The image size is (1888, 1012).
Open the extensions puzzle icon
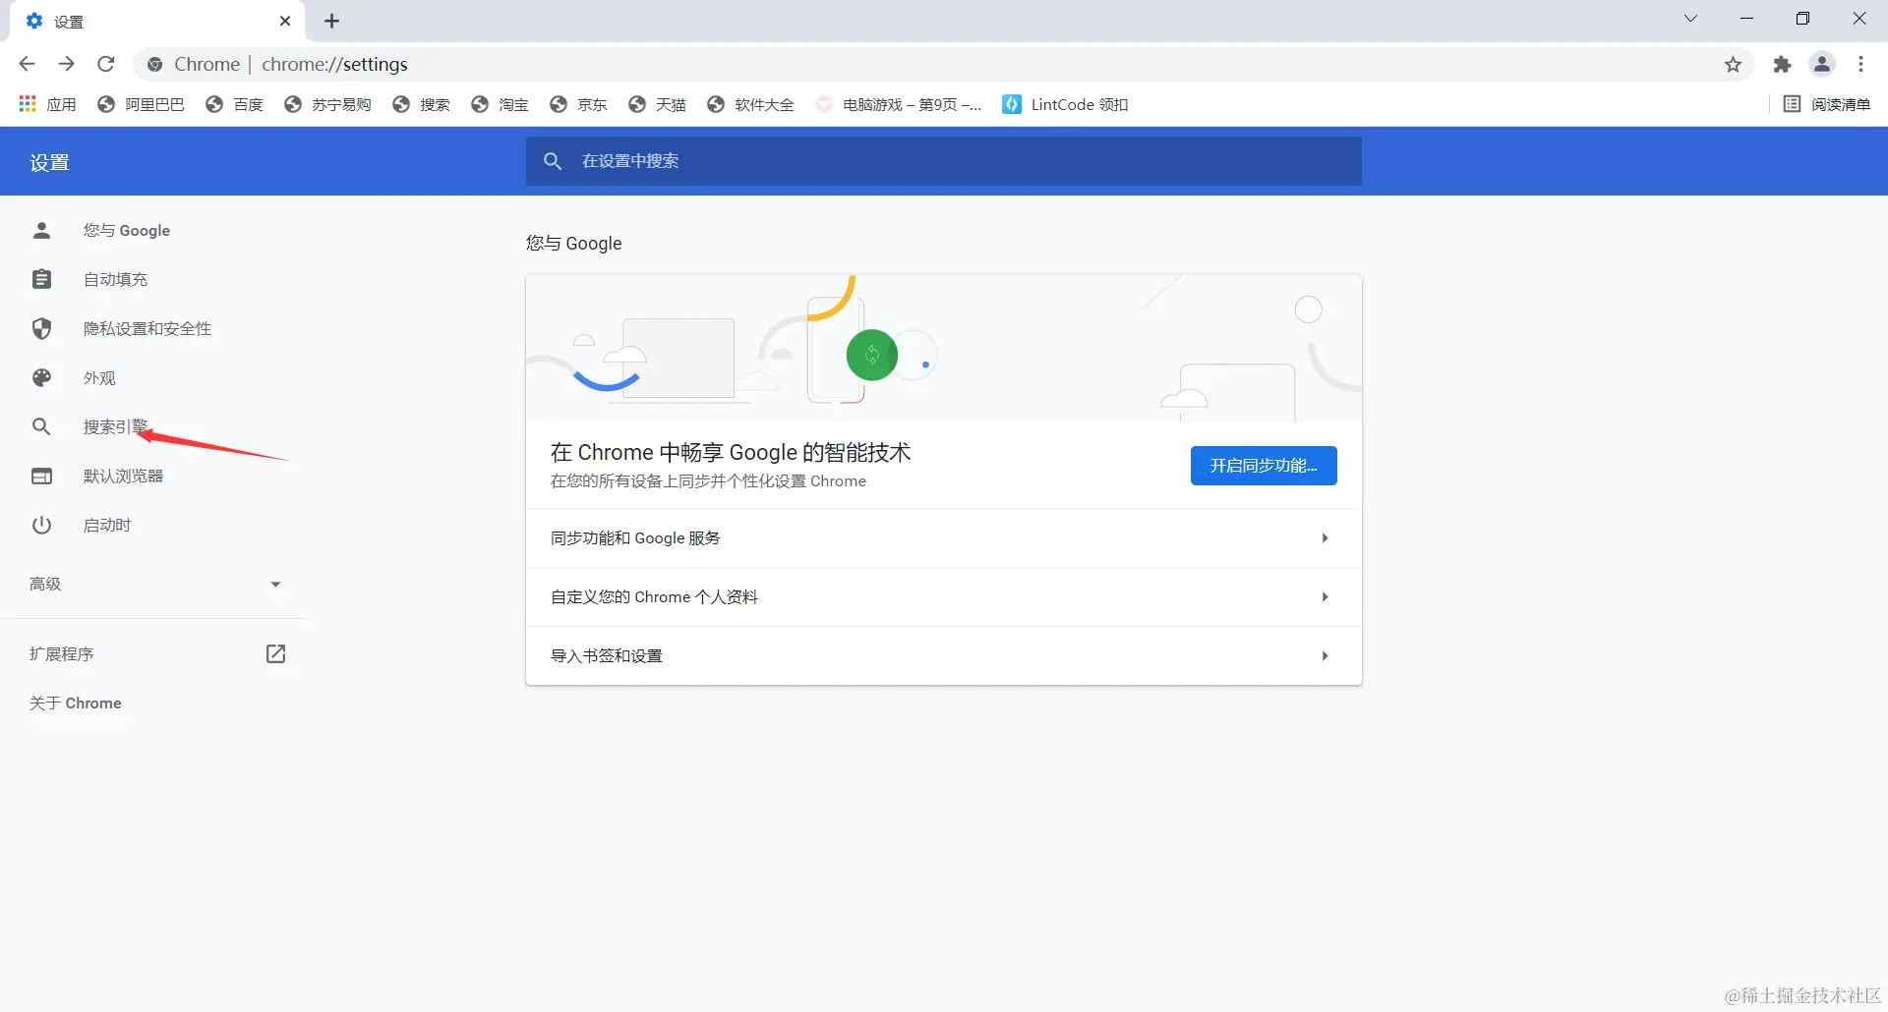click(1782, 64)
